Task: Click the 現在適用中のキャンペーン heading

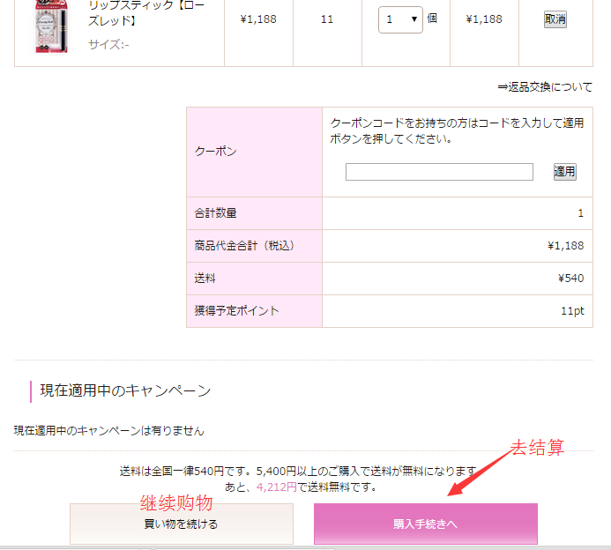Action: point(125,390)
